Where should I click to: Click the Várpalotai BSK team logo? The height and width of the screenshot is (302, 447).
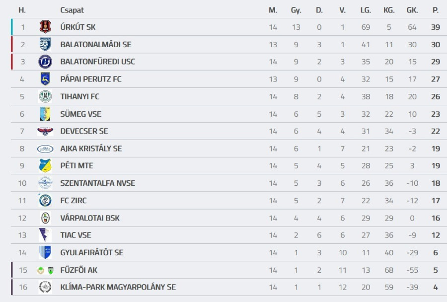(45, 218)
